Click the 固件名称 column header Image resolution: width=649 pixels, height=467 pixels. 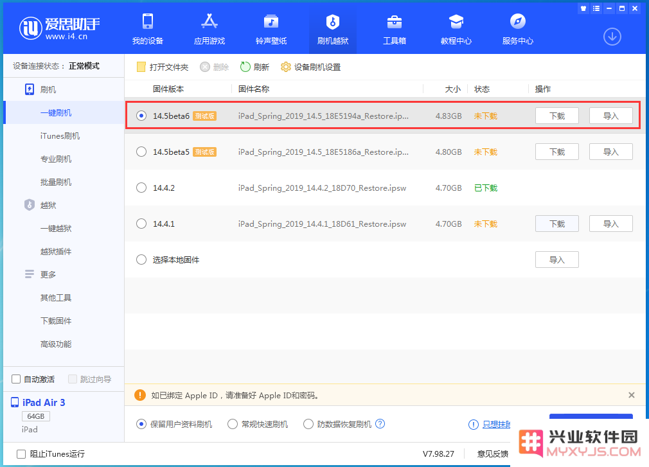pos(254,89)
